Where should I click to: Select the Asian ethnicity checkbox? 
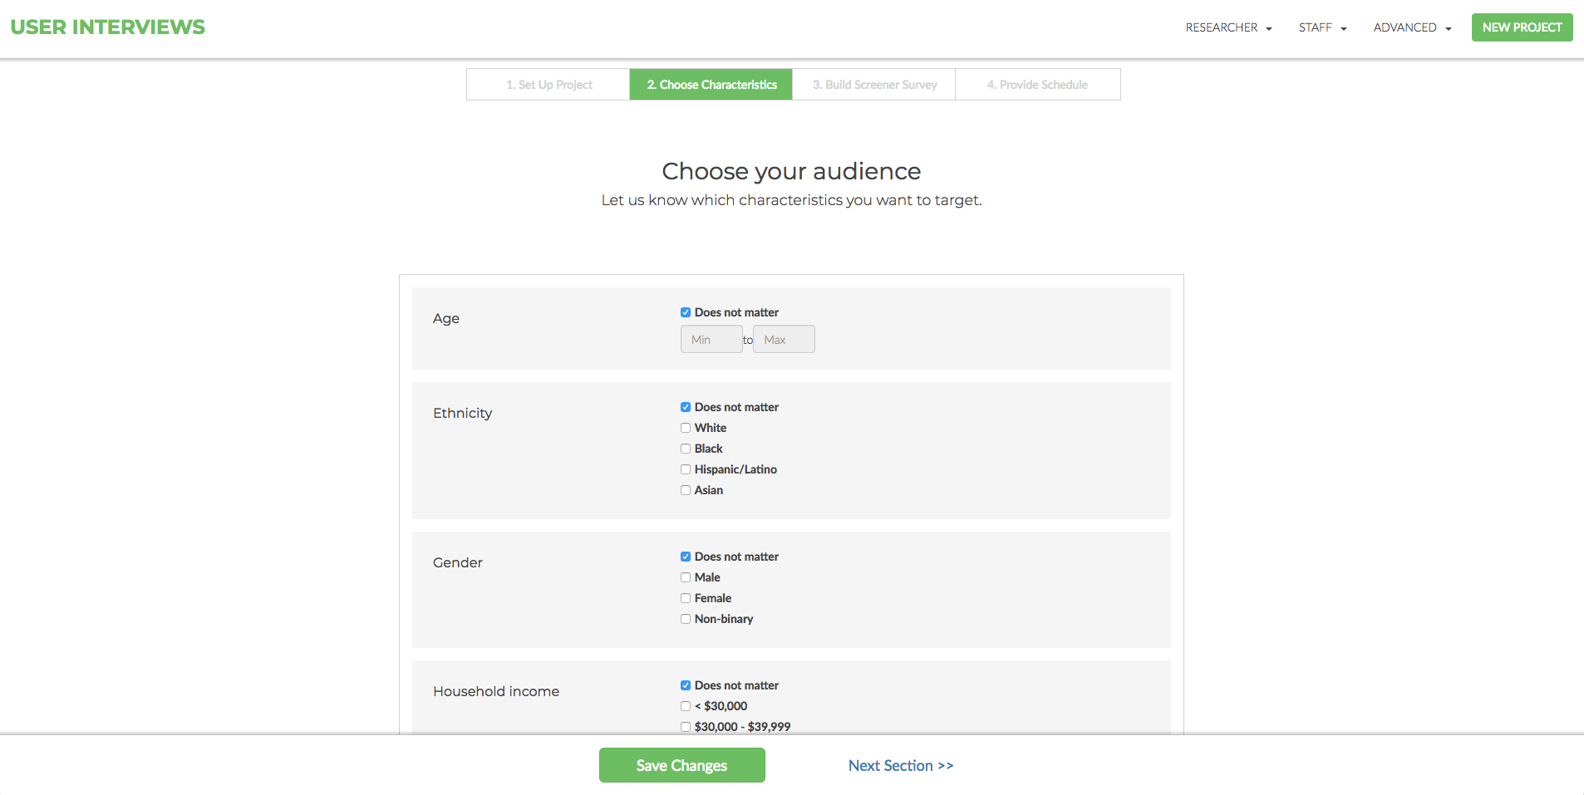685,490
